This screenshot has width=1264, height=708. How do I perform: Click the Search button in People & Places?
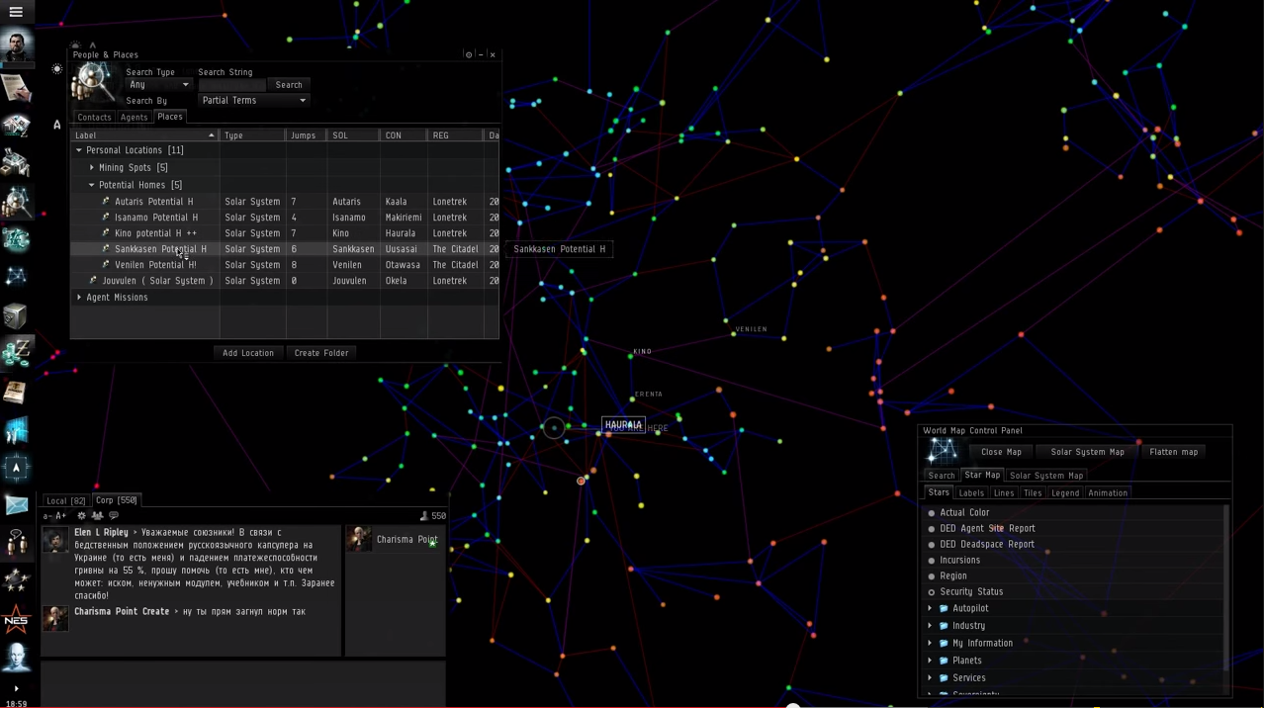coord(289,85)
